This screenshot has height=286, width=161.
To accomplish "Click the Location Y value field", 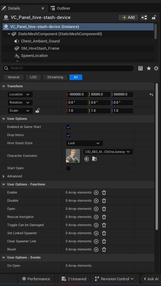I will (x=99, y=95).
